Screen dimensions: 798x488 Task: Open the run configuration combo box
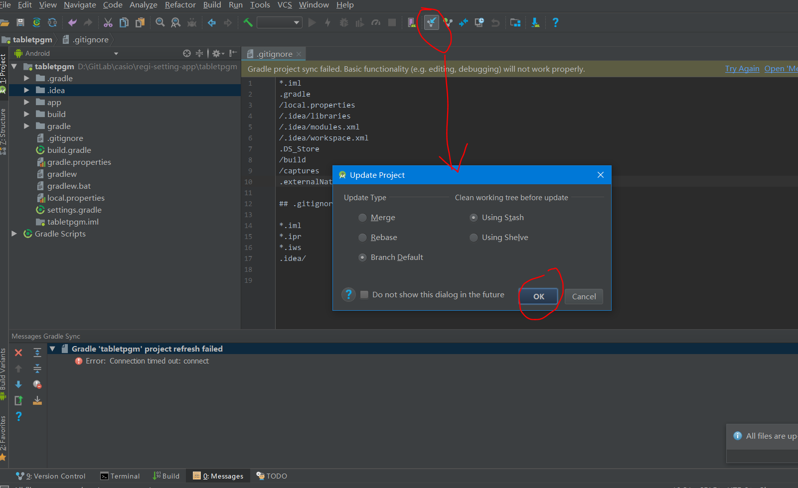coord(279,22)
